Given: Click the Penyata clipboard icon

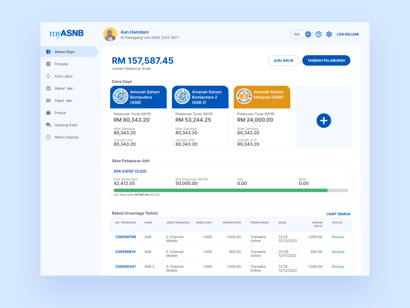Looking at the screenshot, I should tap(48, 64).
